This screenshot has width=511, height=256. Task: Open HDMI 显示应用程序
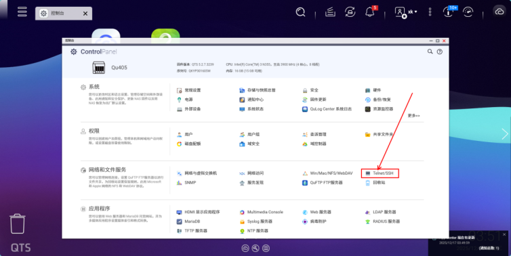198,212
